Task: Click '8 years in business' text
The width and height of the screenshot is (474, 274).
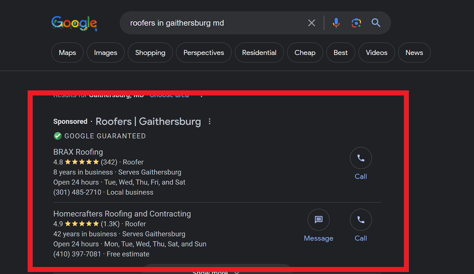Action: tap(83, 172)
